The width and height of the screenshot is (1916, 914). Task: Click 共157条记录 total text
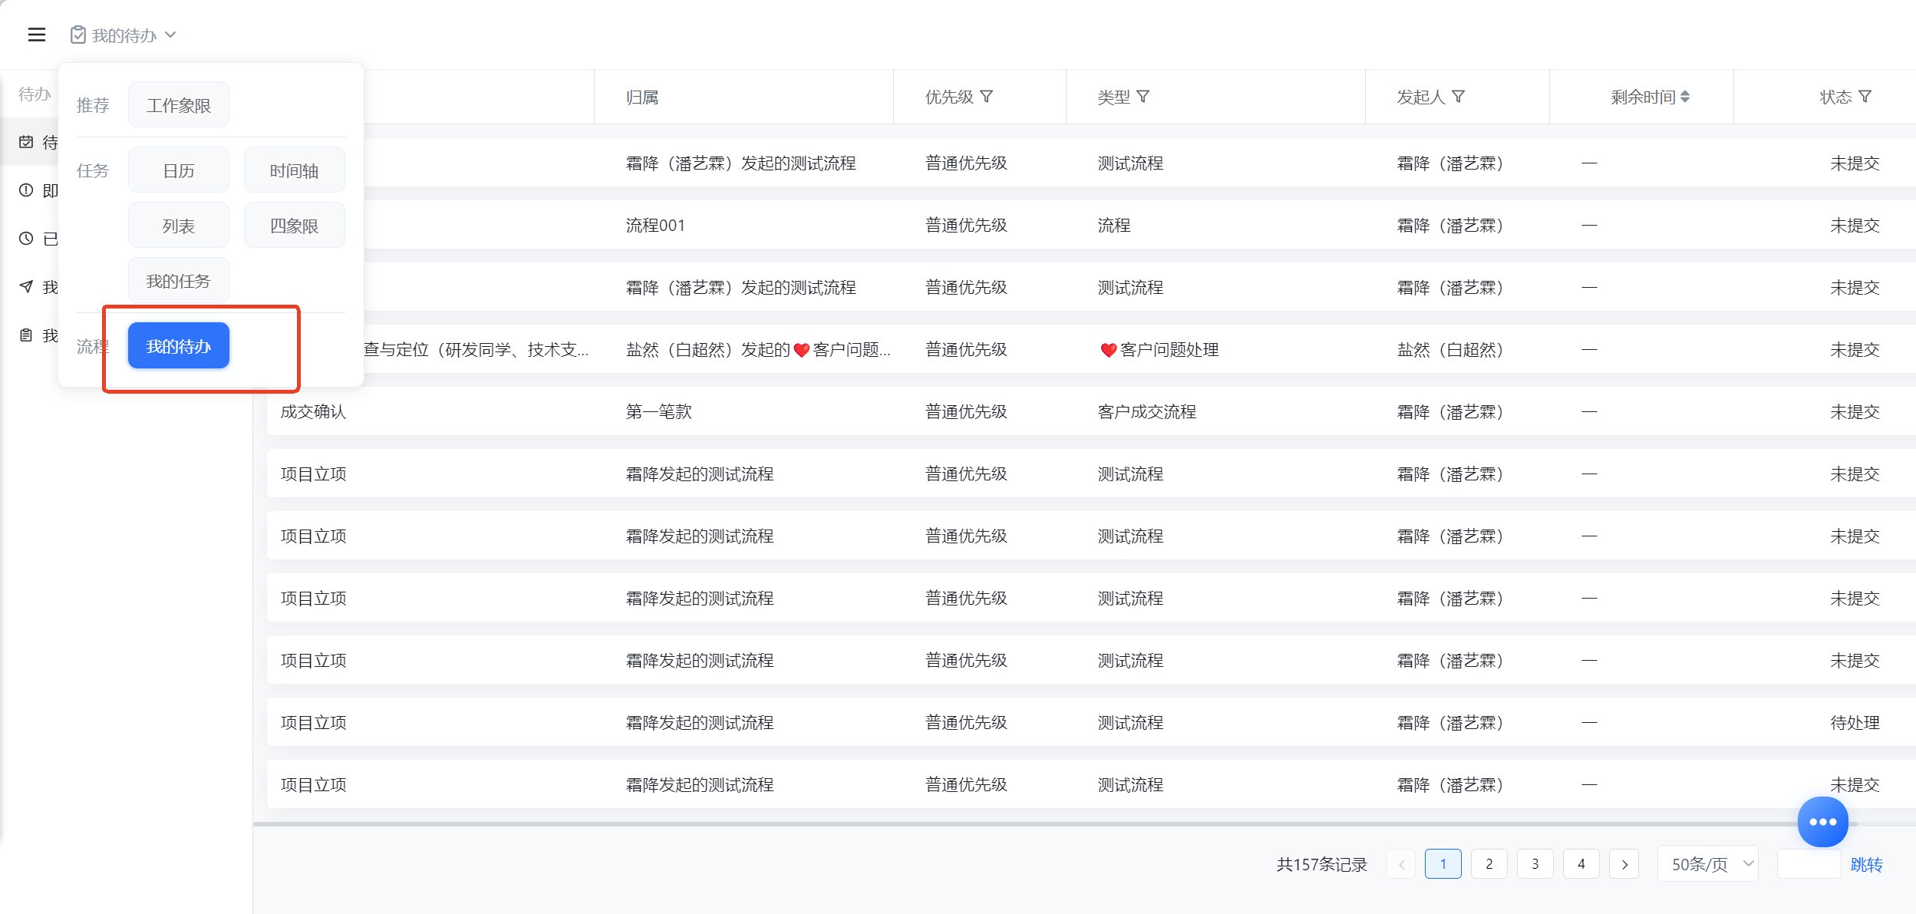pyautogui.click(x=1322, y=865)
